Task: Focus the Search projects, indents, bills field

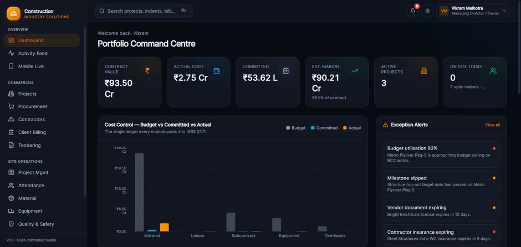Action: pyautogui.click(x=144, y=11)
